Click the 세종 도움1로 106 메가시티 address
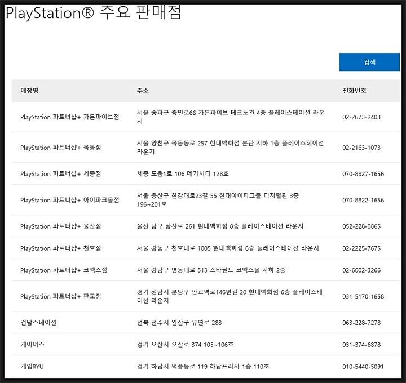The image size is (406, 383). click(183, 173)
